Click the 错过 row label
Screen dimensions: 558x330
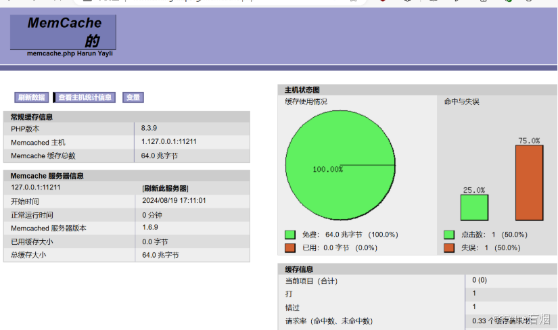click(292, 307)
